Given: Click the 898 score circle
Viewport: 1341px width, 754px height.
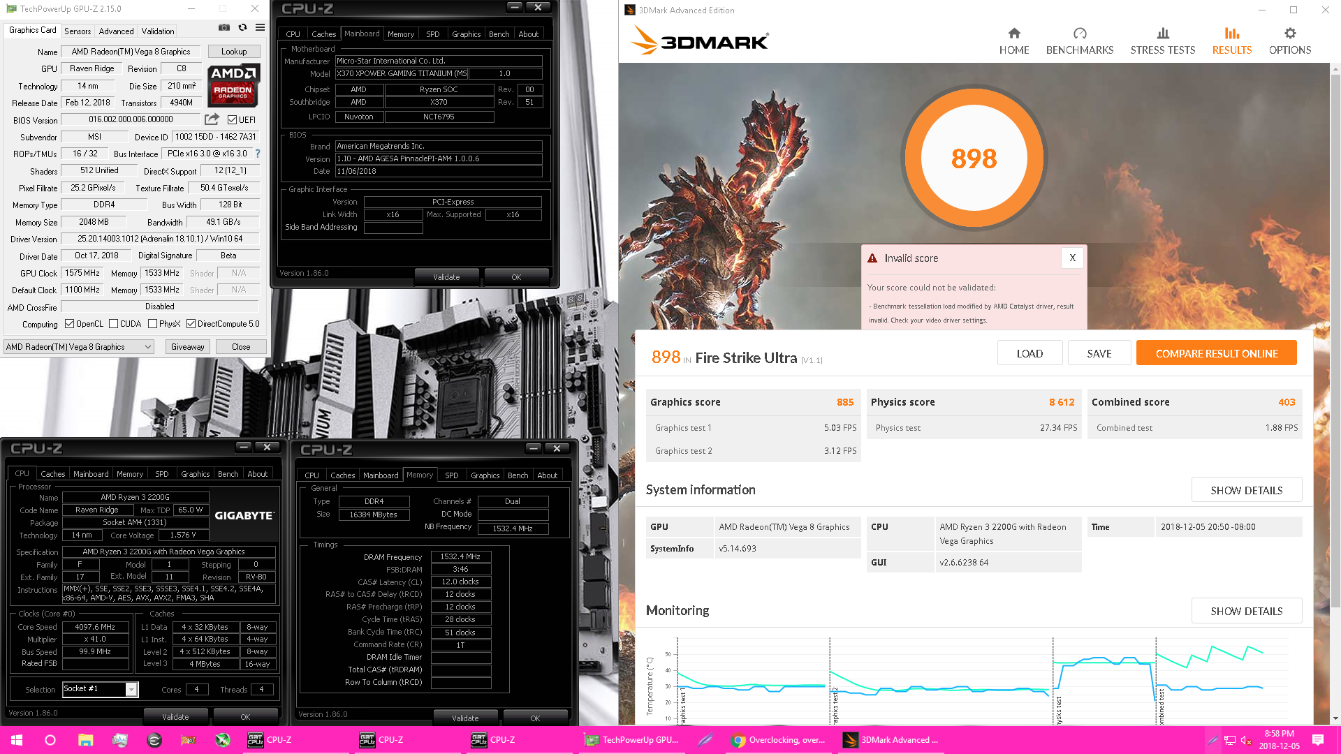Looking at the screenshot, I should point(974,158).
